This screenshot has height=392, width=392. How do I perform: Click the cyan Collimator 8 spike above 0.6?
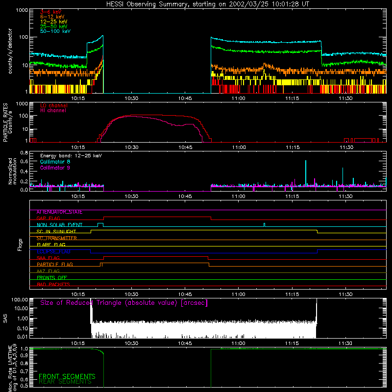[305, 172]
